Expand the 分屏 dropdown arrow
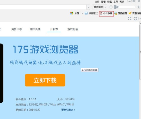The height and width of the screenshot is (119, 141). 82,13
